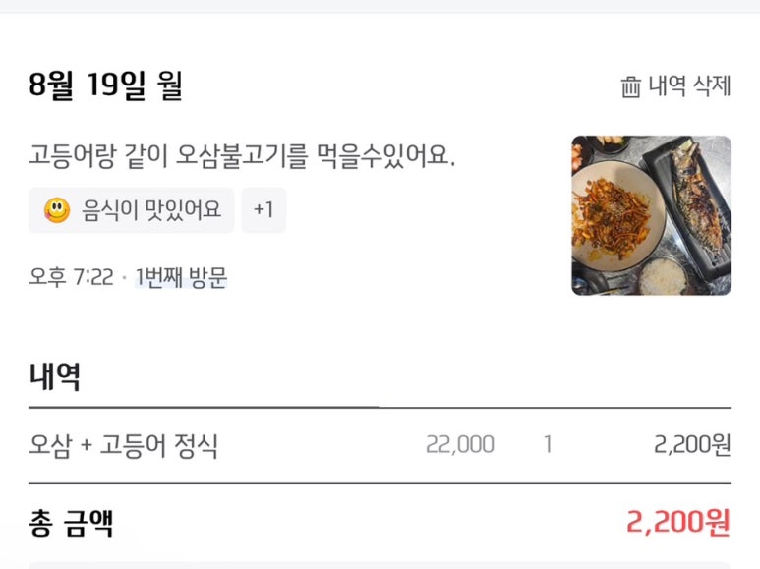
Task: Select the '오삼 + 고등어 정식' menu item
Action: click(124, 446)
